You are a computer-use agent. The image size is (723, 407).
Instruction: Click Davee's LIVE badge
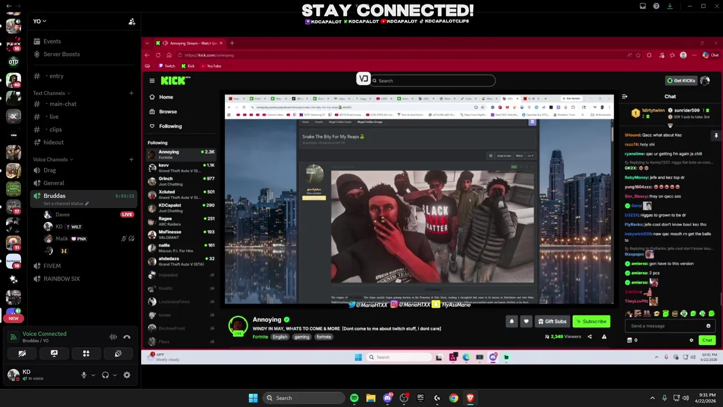[x=127, y=215]
